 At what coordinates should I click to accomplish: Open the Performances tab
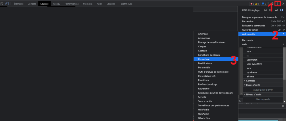click(x=71, y=4)
